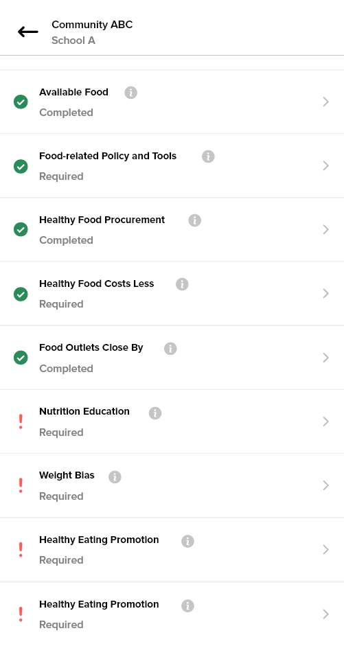Viewport: 344px width, 646px height.
Task: Tap info icon next to Healthy Food Costs Less
Action: tap(182, 284)
